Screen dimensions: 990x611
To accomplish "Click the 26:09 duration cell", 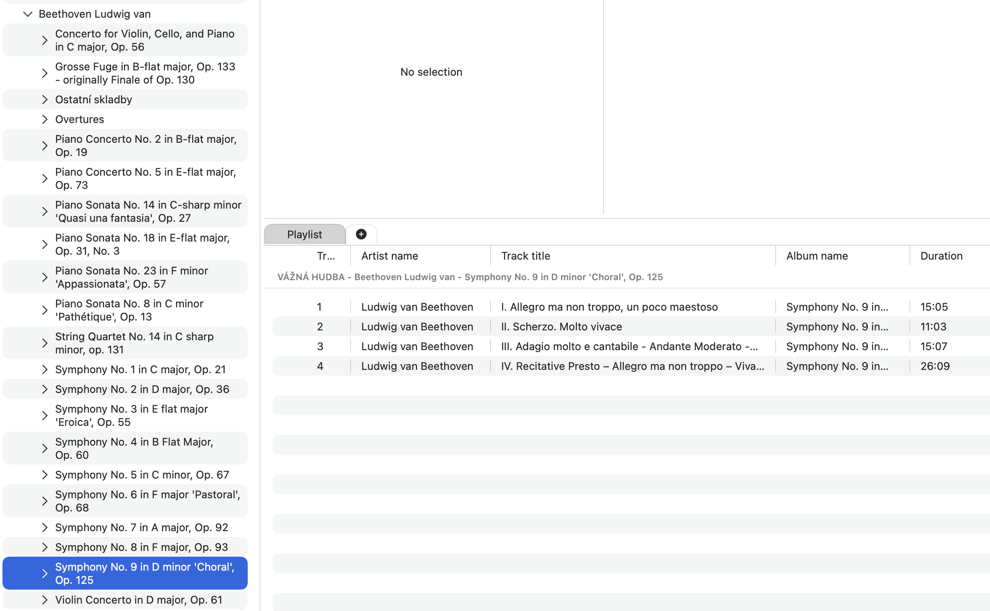I will (935, 366).
